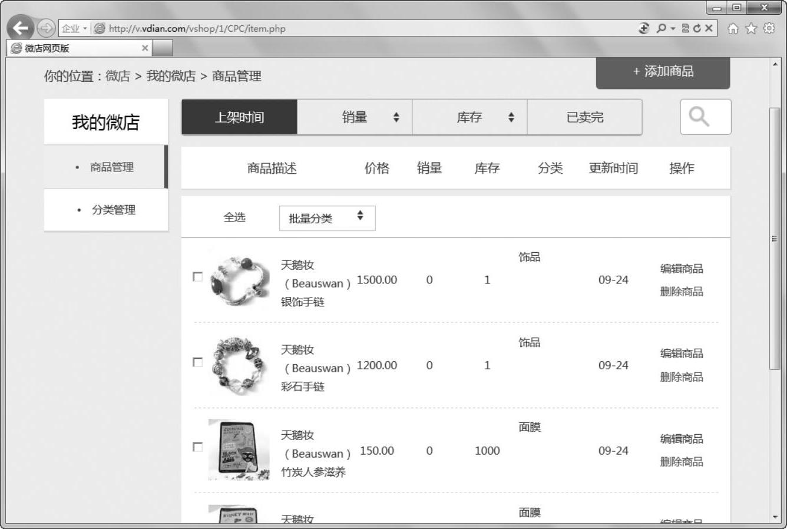Close the 微店网页版 tab

[x=145, y=48]
